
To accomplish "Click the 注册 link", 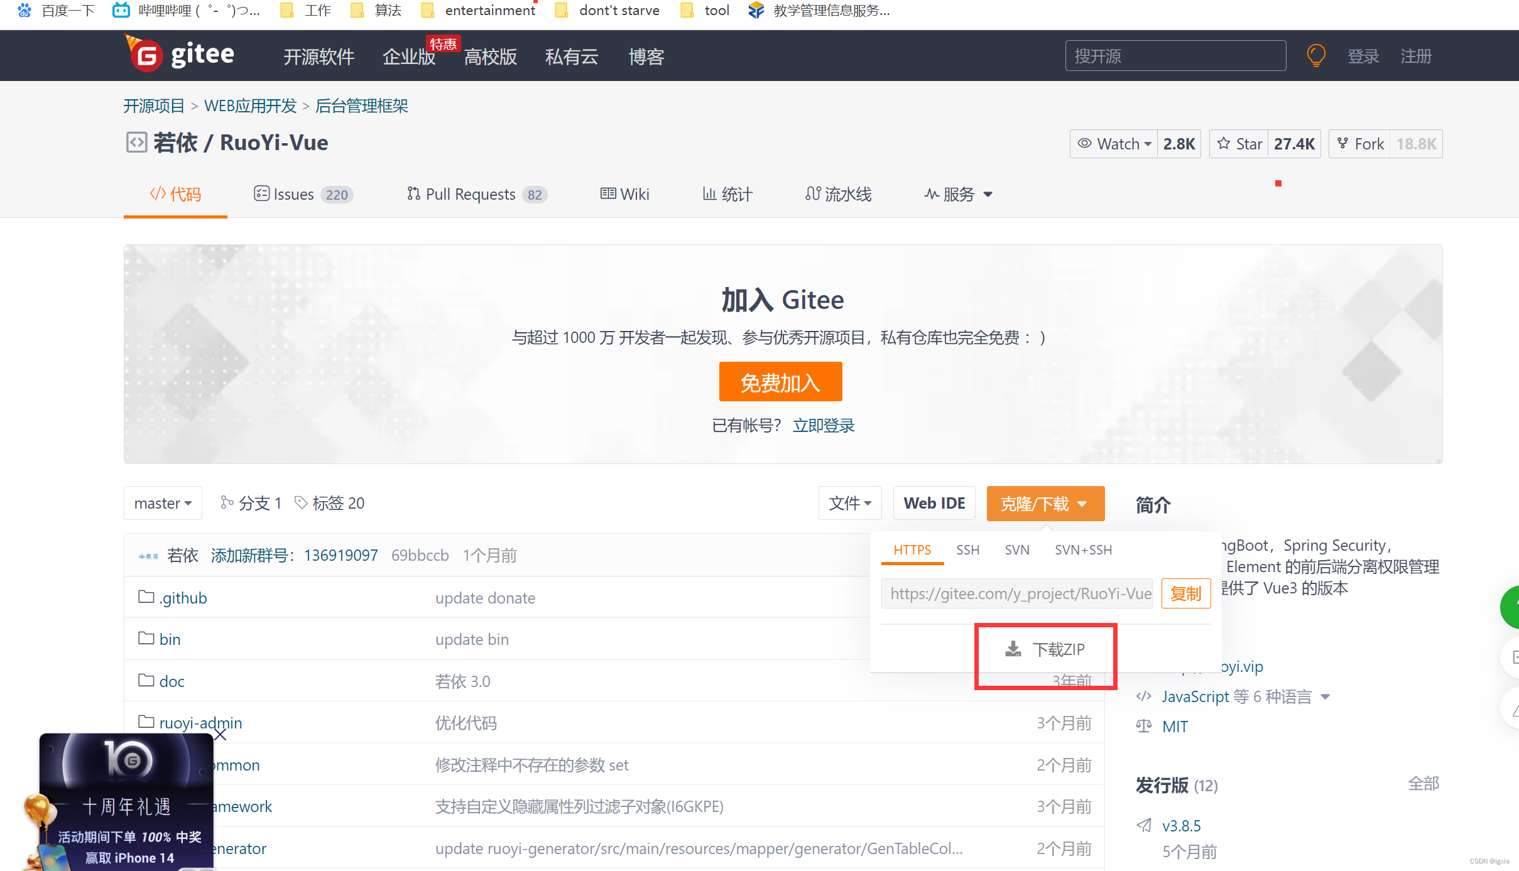I will (x=1416, y=57).
